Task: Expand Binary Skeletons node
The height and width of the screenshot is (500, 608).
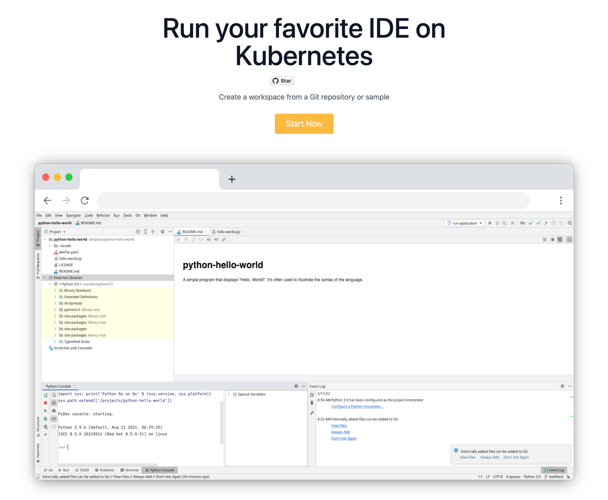Action: (x=55, y=290)
